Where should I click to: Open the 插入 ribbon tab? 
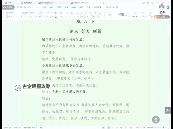[52, 7]
